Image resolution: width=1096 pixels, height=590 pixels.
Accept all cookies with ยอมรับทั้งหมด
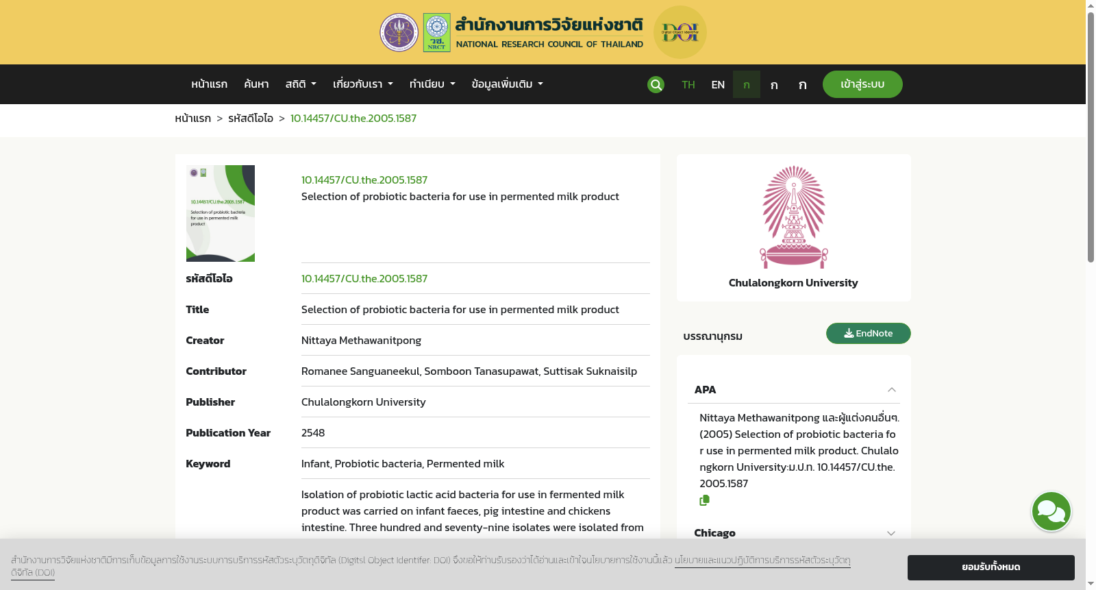coord(991,567)
